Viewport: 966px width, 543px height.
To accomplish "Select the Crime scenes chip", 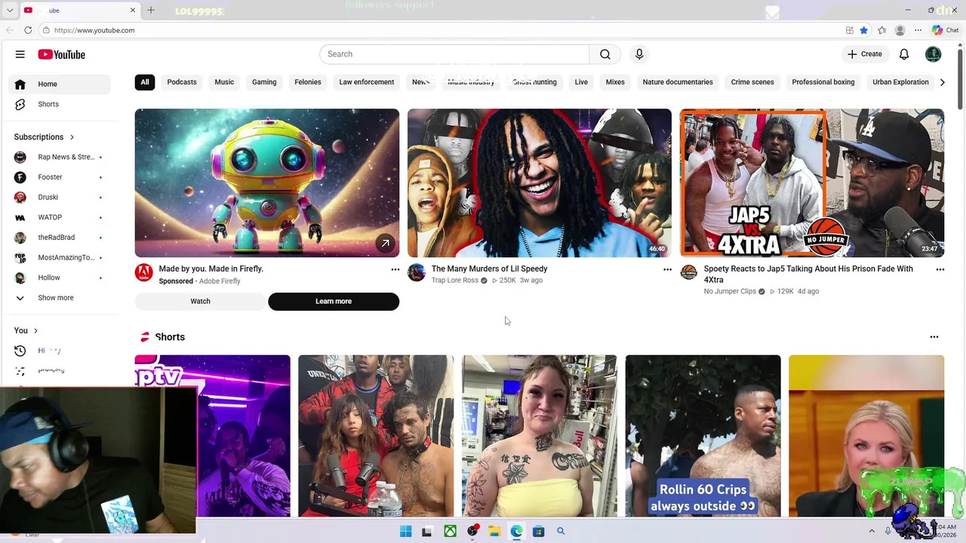I will click(752, 82).
